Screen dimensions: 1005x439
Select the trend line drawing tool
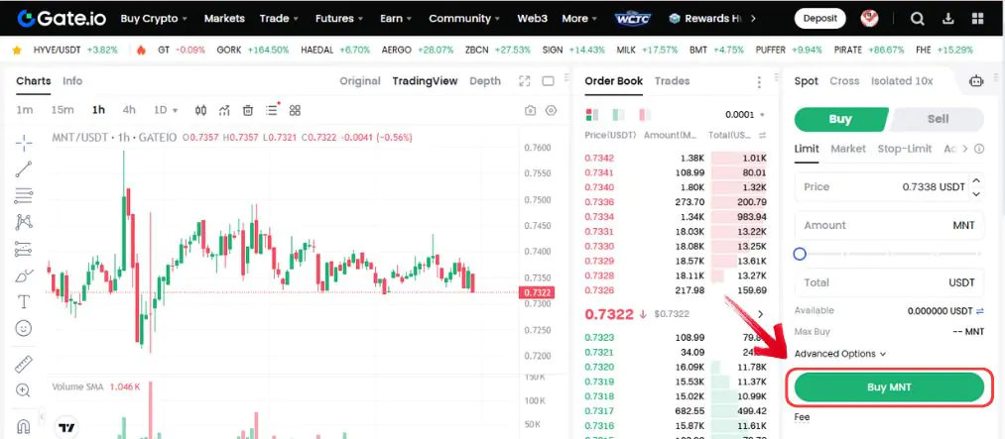pyautogui.click(x=24, y=169)
